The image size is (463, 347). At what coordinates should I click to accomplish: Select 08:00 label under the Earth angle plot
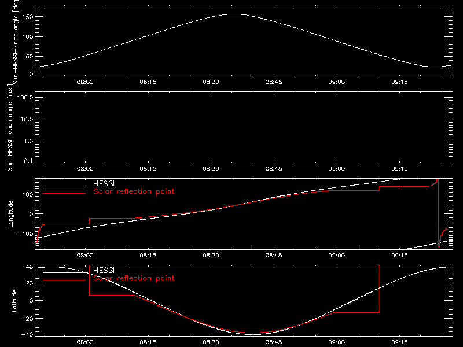[x=85, y=82]
